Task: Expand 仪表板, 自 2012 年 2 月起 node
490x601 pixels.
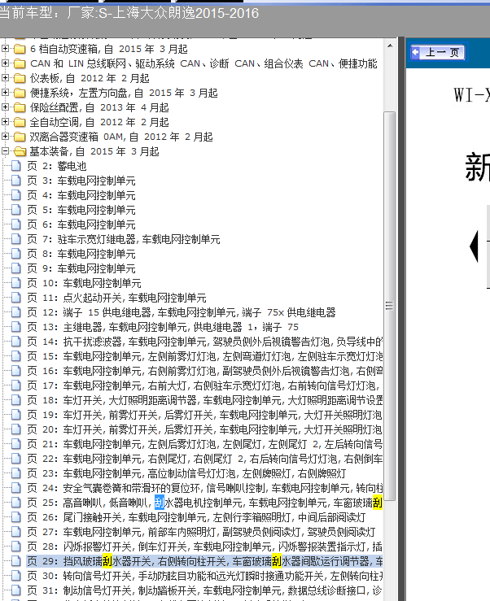Action: pyautogui.click(x=6, y=78)
